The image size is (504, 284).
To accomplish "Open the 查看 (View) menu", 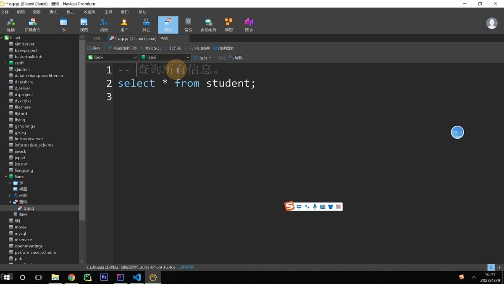I will (37, 12).
